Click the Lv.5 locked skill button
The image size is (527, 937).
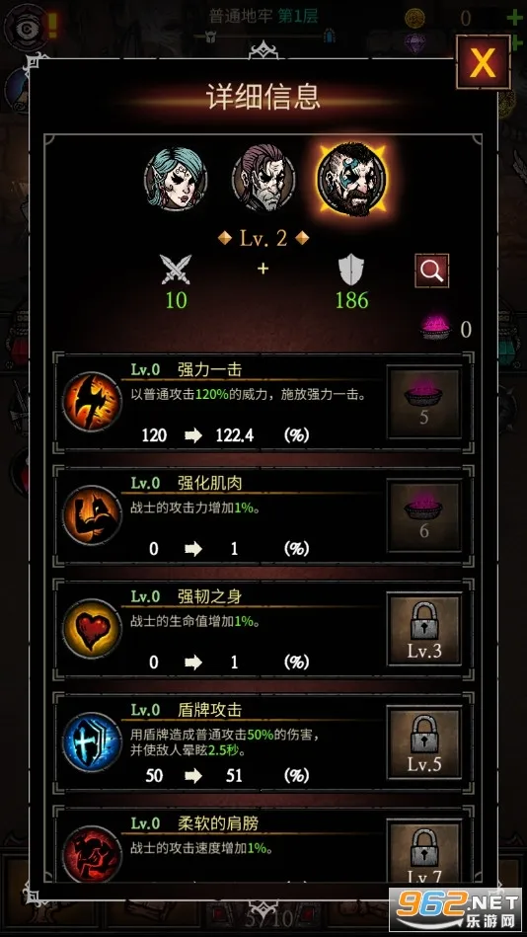423,742
